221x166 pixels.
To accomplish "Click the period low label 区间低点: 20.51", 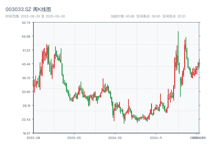I will click(x=174, y=16).
